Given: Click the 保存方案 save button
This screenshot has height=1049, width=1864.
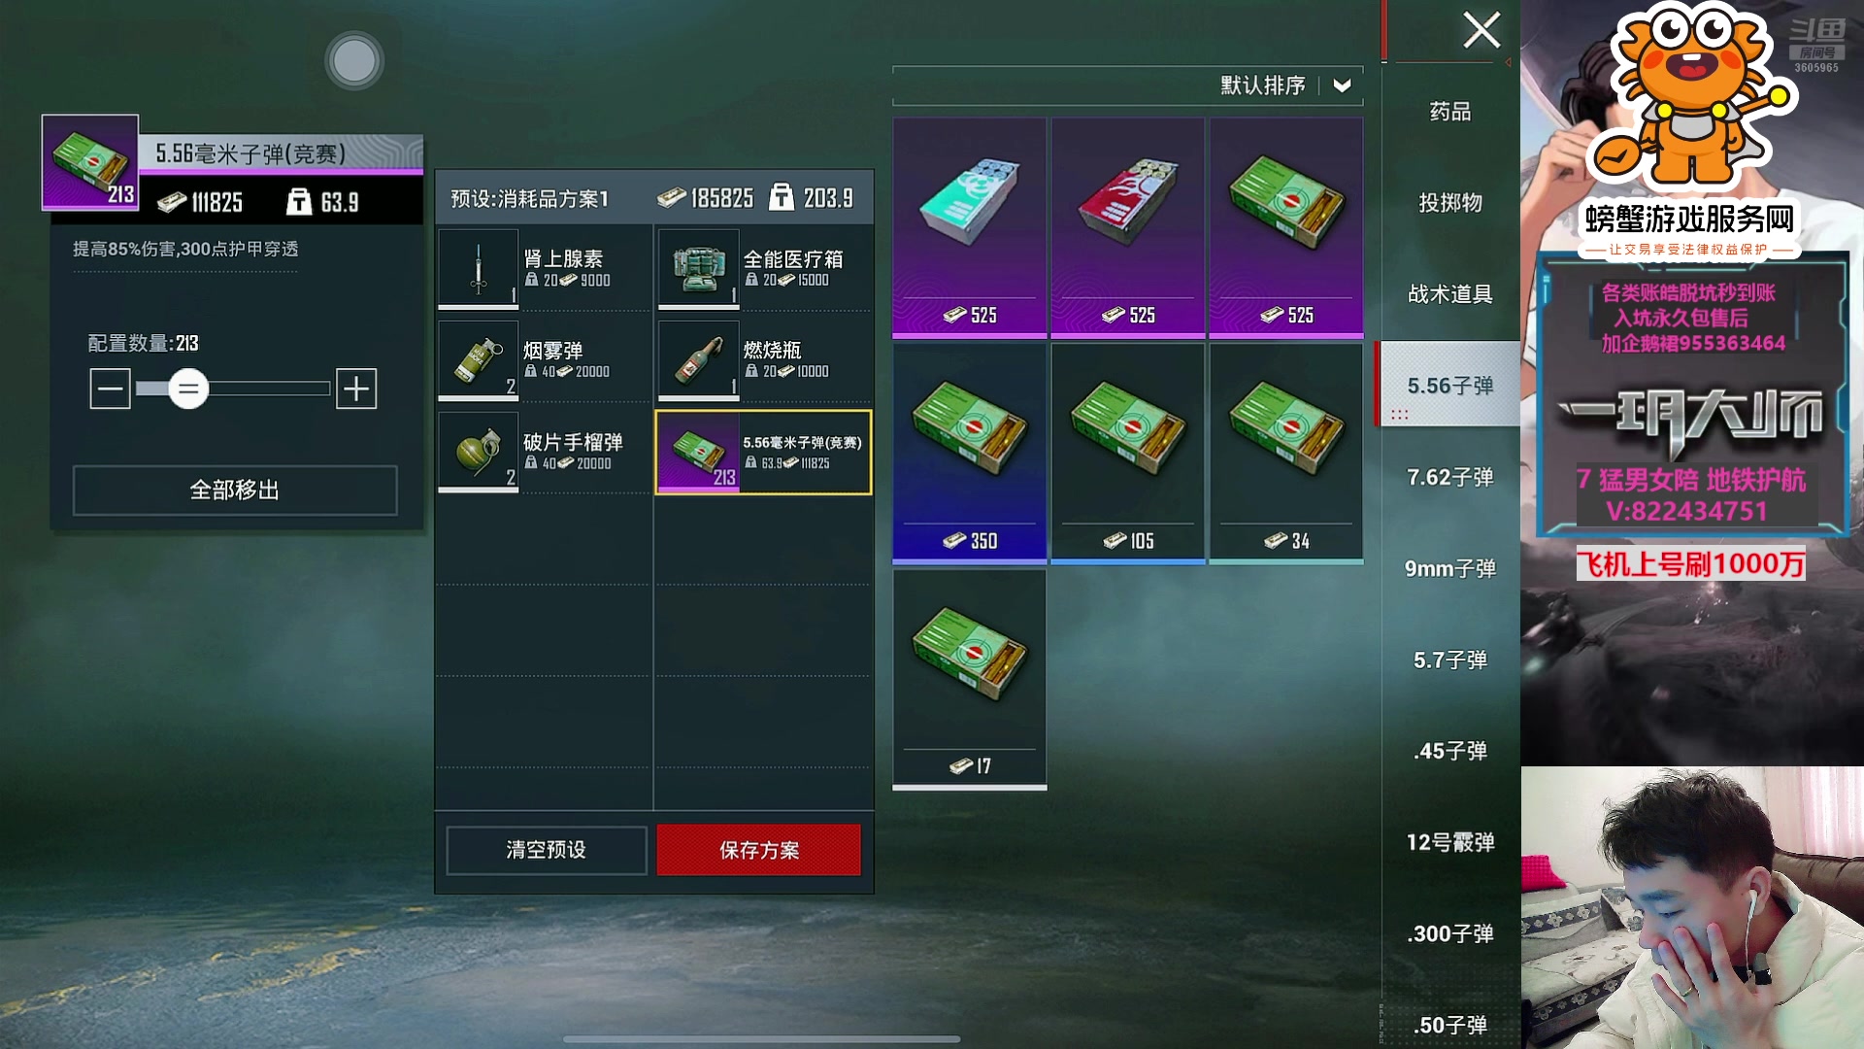Looking at the screenshot, I should click(759, 850).
